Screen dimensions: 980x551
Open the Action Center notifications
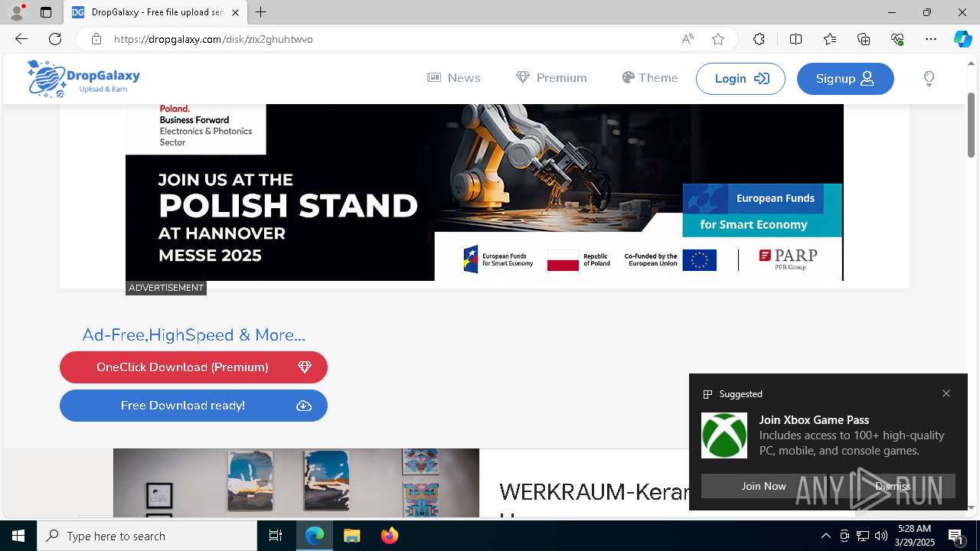coord(956,536)
